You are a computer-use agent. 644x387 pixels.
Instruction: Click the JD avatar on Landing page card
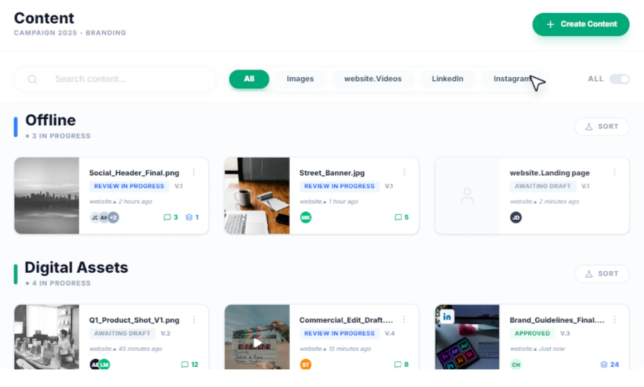(516, 217)
